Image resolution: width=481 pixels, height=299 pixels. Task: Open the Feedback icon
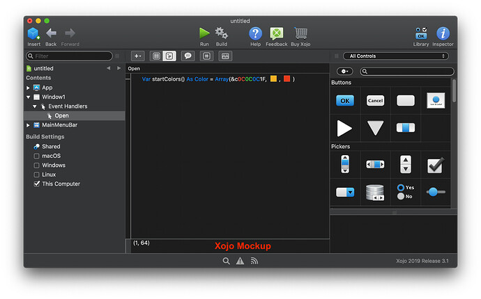[x=276, y=33]
